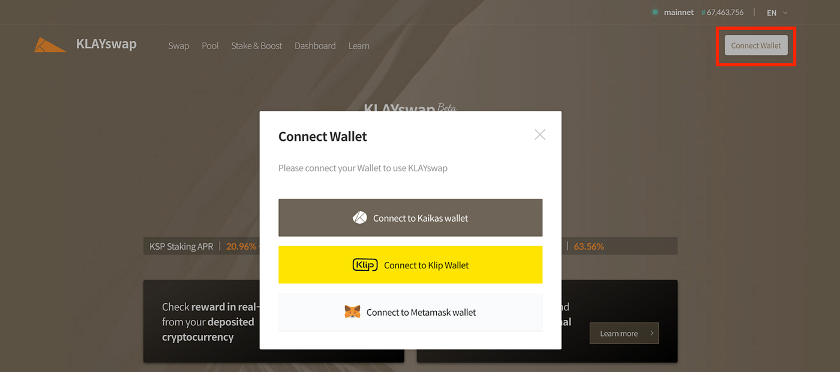Open the EN language dropdown

point(777,12)
